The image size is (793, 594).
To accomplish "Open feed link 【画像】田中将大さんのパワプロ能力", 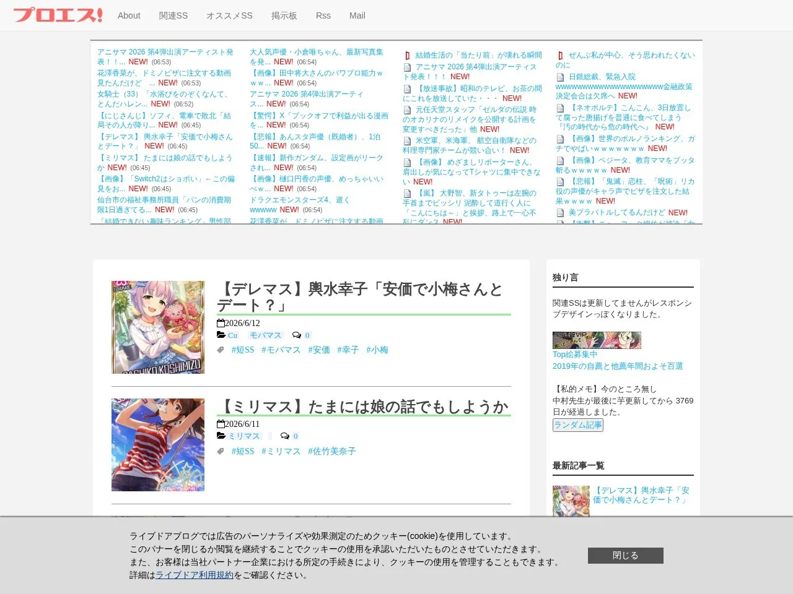I will tap(317, 78).
